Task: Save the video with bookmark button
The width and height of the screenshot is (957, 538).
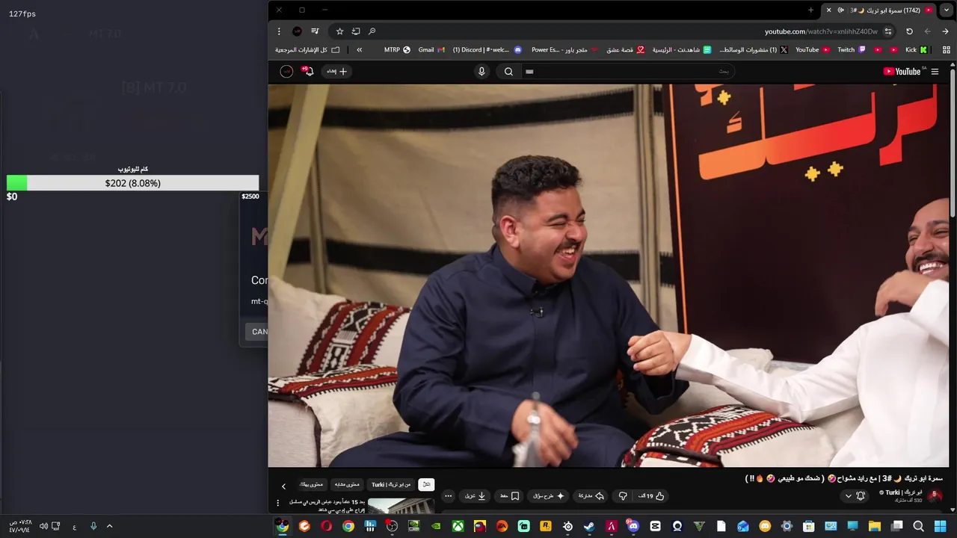Action: 510,496
